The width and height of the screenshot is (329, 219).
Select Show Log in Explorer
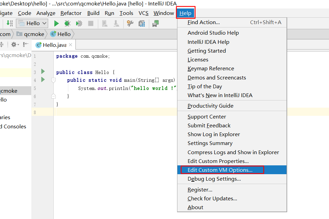(x=232, y=134)
